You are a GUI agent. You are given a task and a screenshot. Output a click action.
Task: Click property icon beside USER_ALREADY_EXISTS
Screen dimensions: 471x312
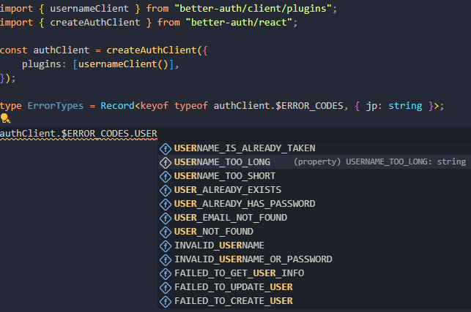tap(166, 190)
